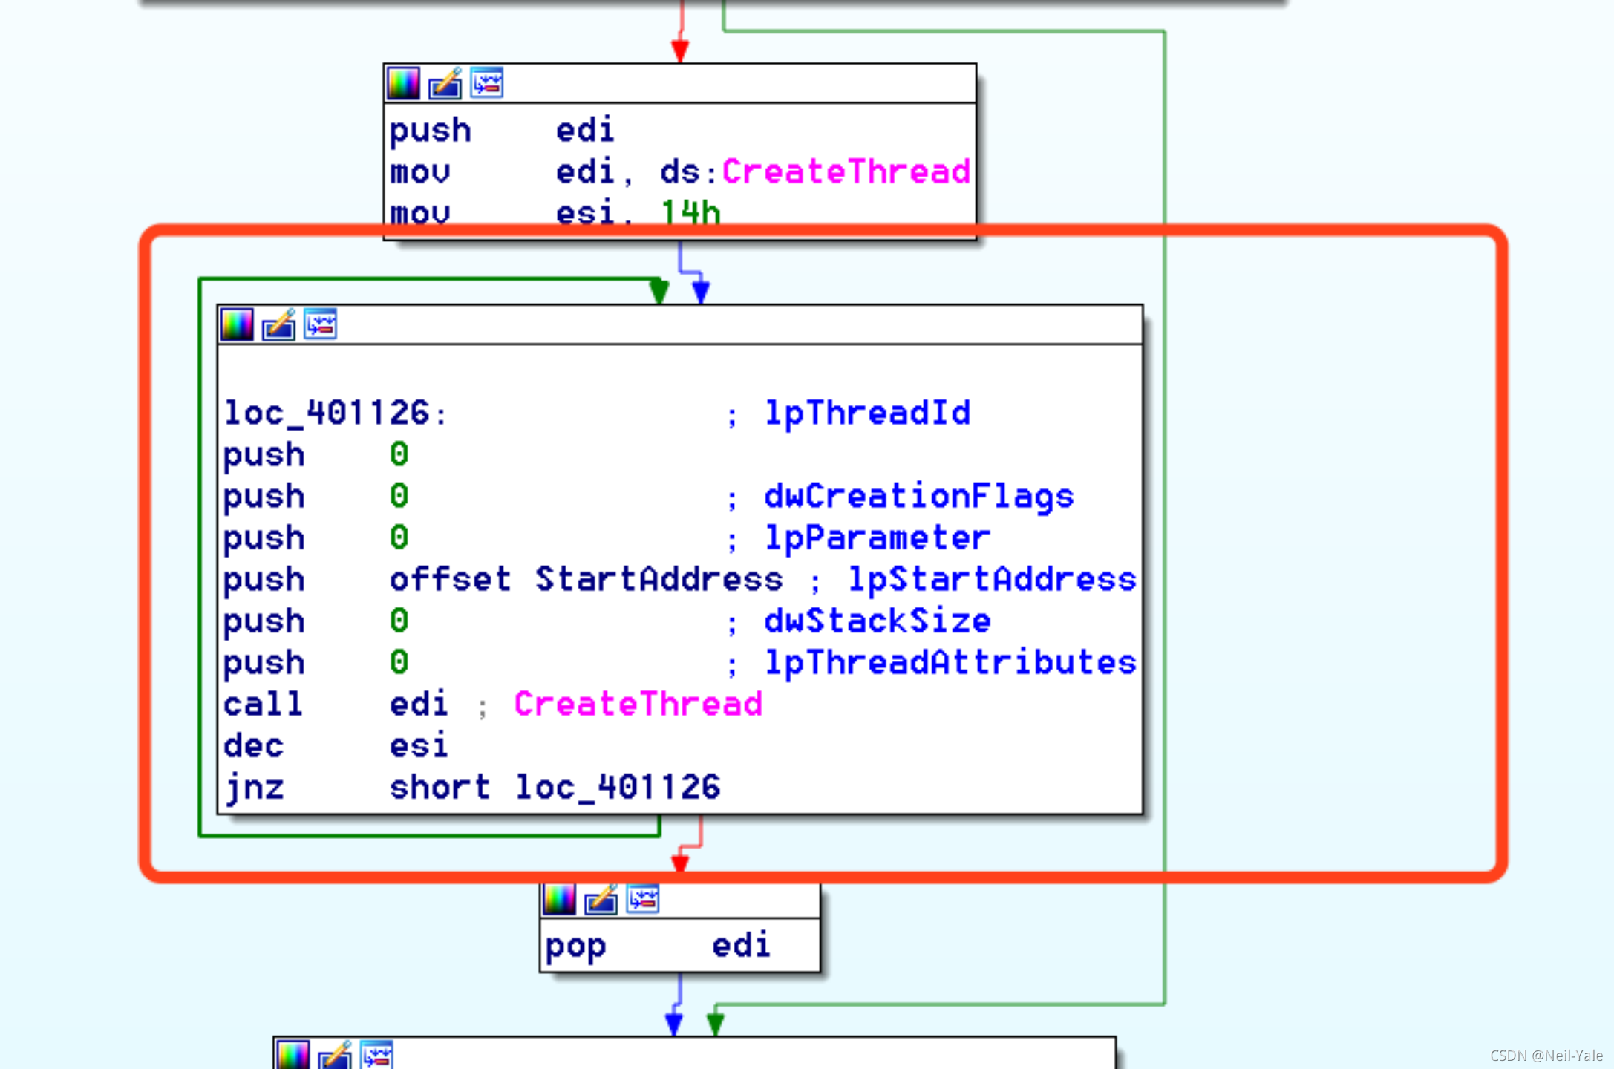The image size is (1614, 1069).
Task: Click 'short loc_401126' jump target in jnz
Action: pos(555,787)
